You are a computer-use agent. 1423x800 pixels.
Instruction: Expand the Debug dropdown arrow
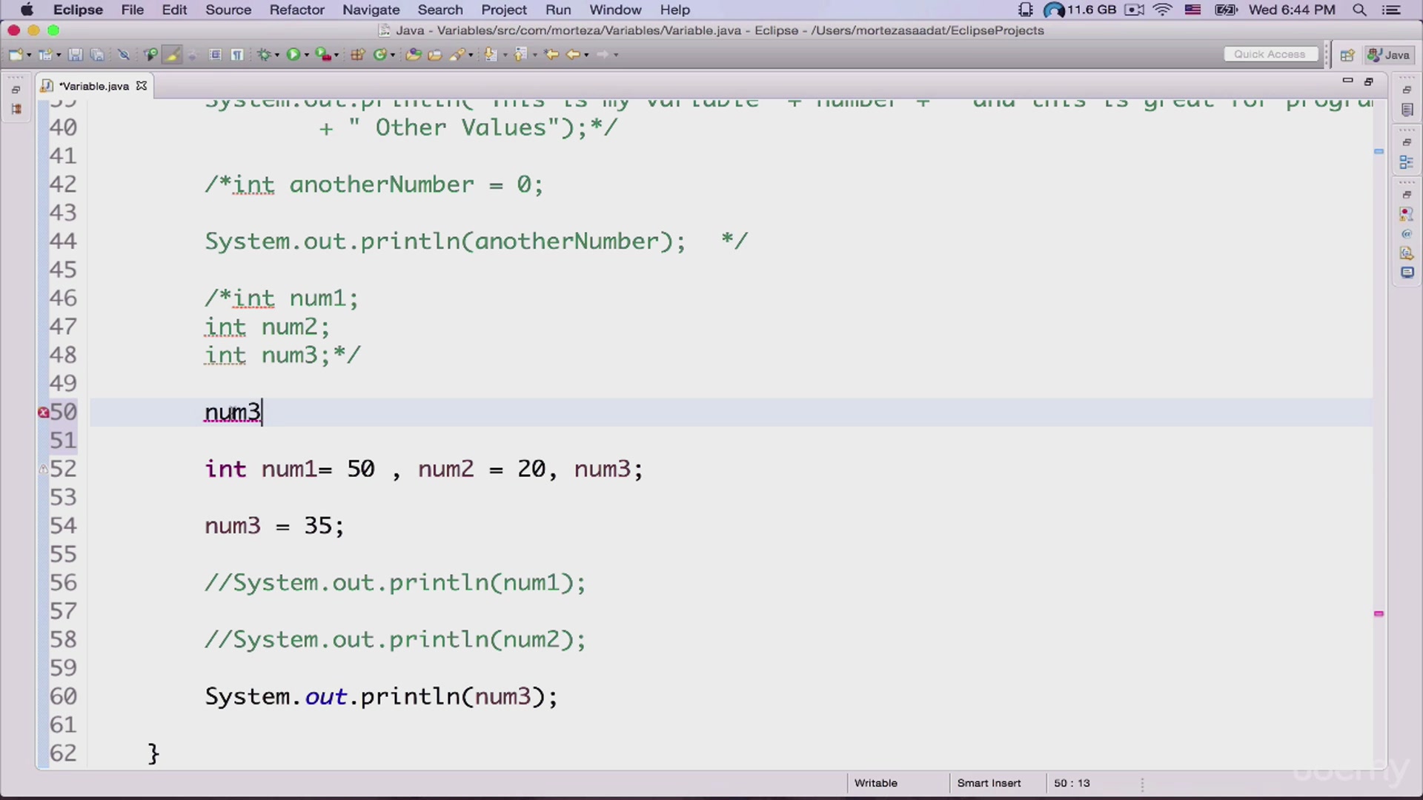pos(277,55)
